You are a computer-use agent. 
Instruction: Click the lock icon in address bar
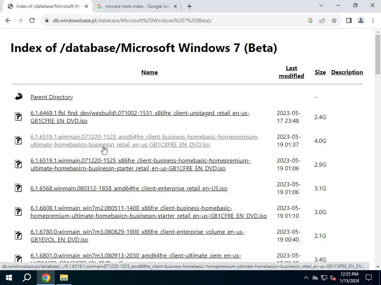pos(47,21)
